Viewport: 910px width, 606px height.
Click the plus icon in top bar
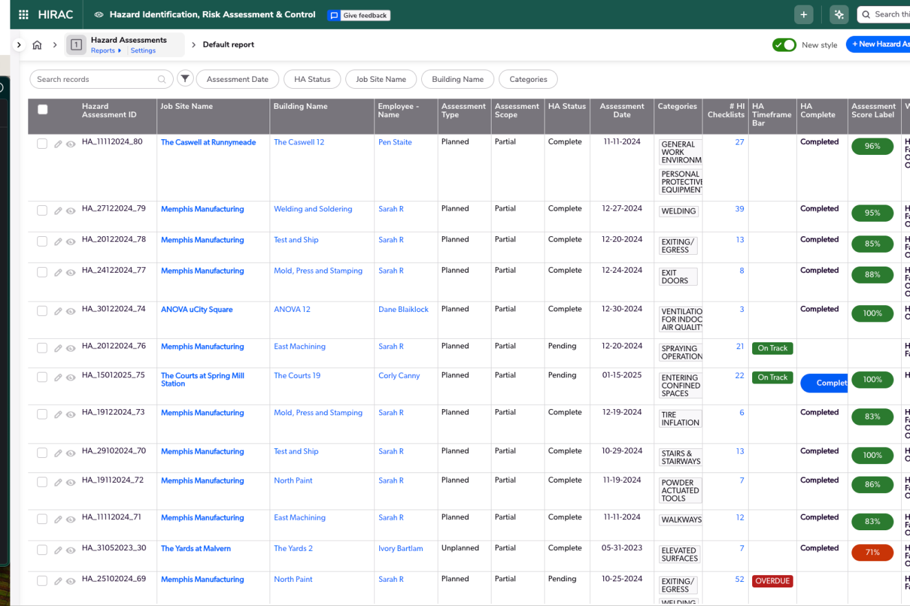[x=803, y=14]
